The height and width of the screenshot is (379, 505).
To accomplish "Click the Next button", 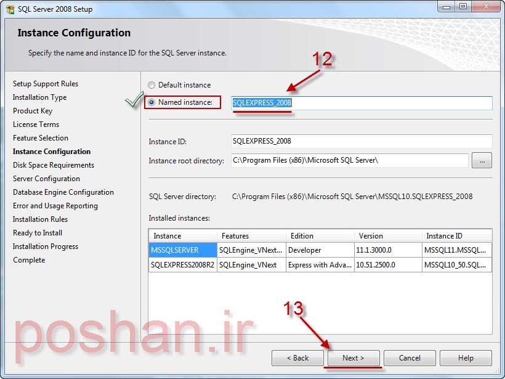I will pos(353,358).
